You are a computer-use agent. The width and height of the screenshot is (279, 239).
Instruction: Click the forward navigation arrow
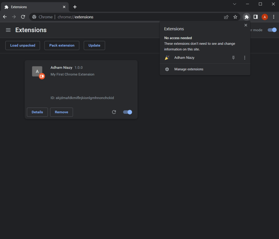pos(14,17)
